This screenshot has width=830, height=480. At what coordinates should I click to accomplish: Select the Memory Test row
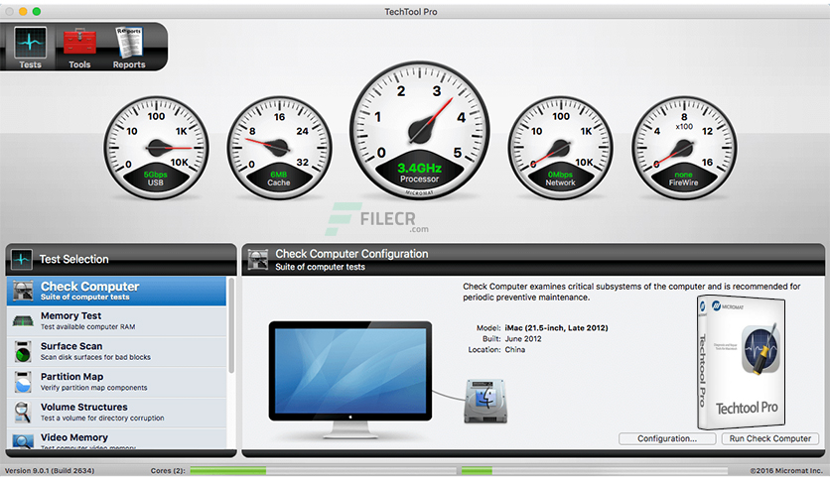coord(116,321)
